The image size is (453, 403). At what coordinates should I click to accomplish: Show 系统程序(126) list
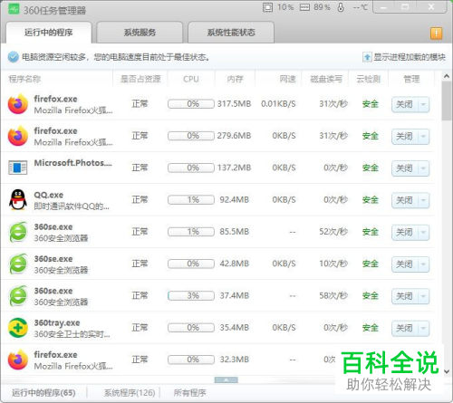click(130, 393)
